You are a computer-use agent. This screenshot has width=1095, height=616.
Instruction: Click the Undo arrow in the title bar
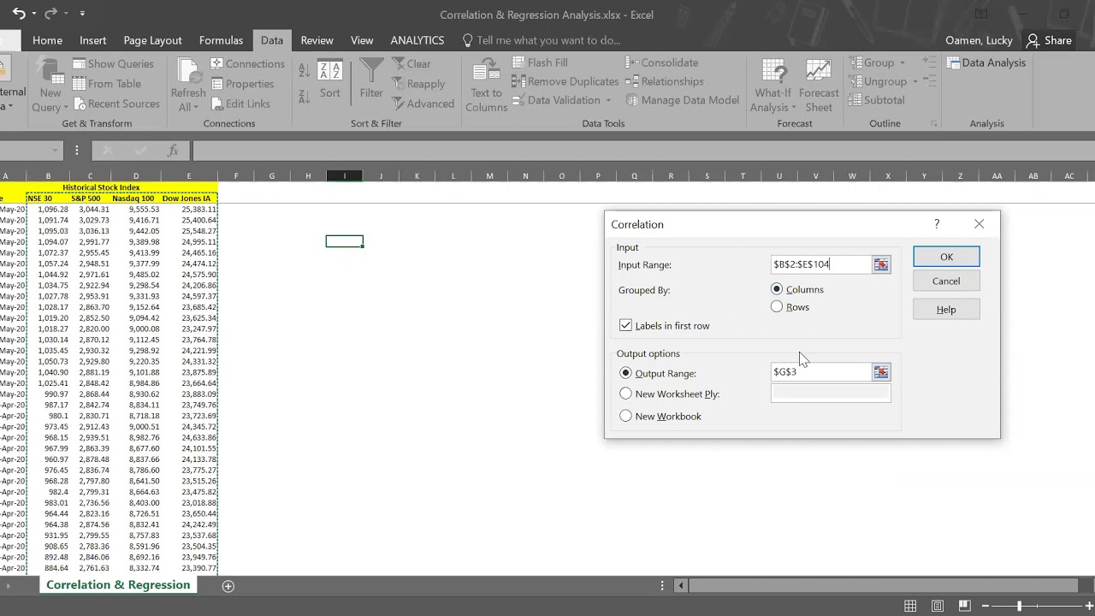[x=18, y=14]
